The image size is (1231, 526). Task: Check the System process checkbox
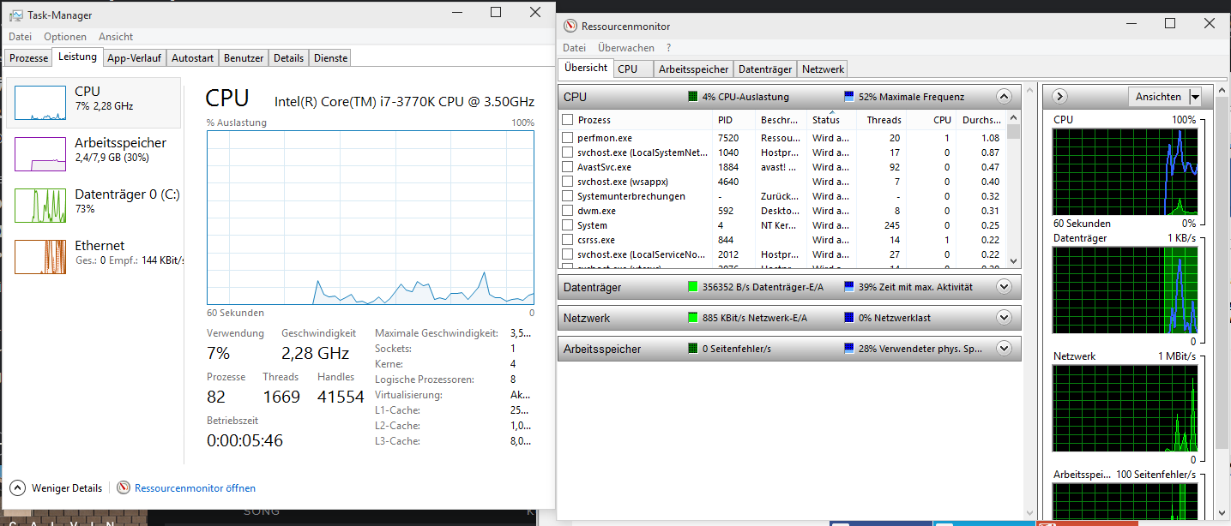pos(567,225)
